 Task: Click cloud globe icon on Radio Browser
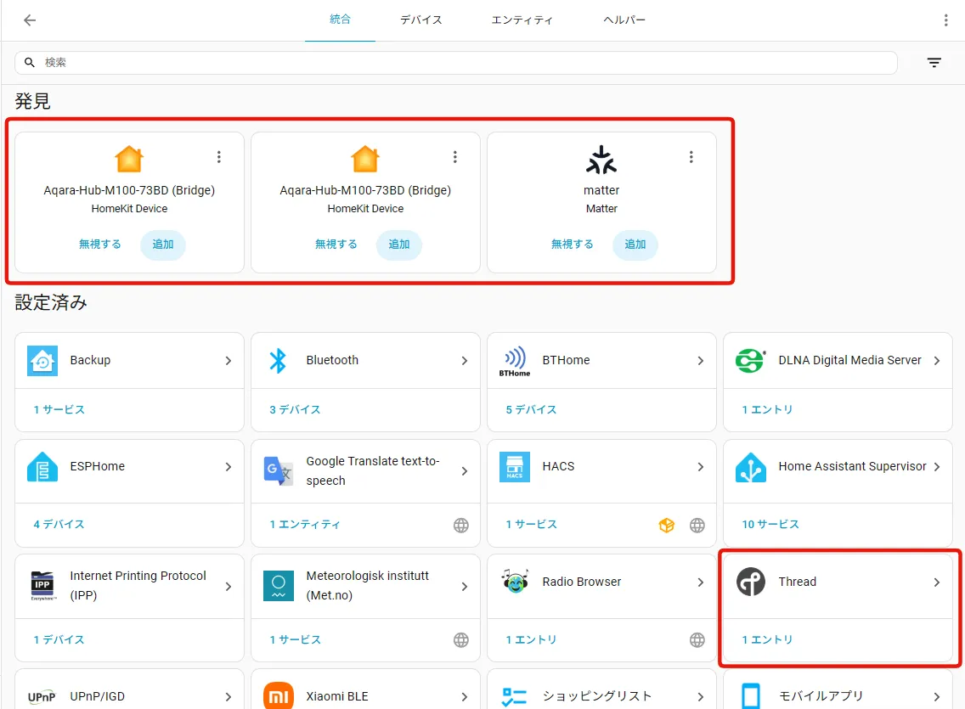697,640
